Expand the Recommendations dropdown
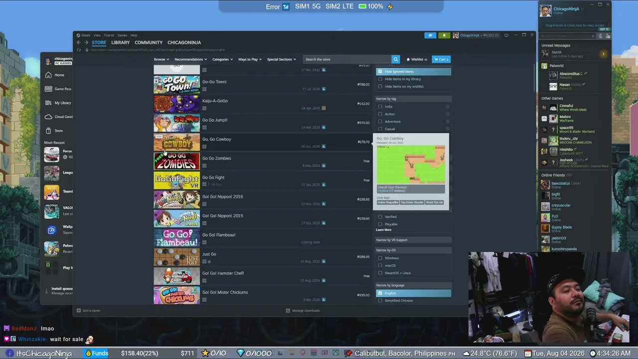638x359 pixels. [190, 59]
